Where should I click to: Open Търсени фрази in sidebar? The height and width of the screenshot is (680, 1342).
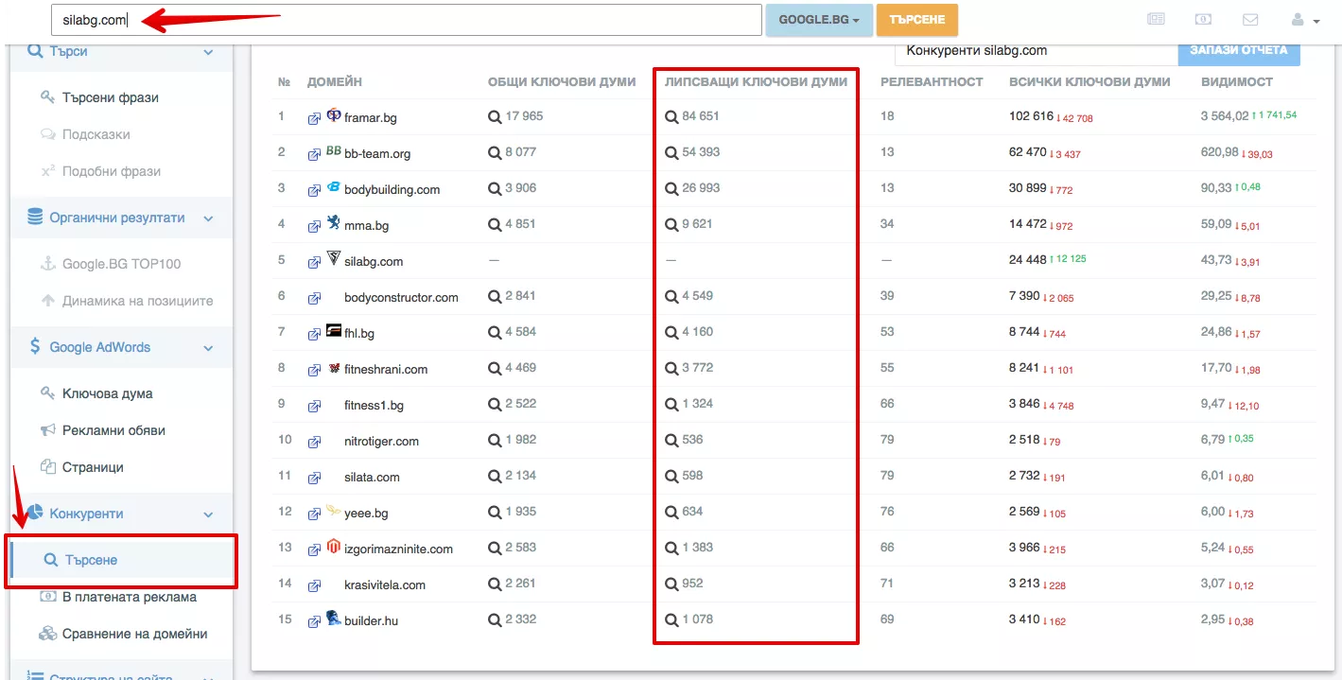coord(111,97)
